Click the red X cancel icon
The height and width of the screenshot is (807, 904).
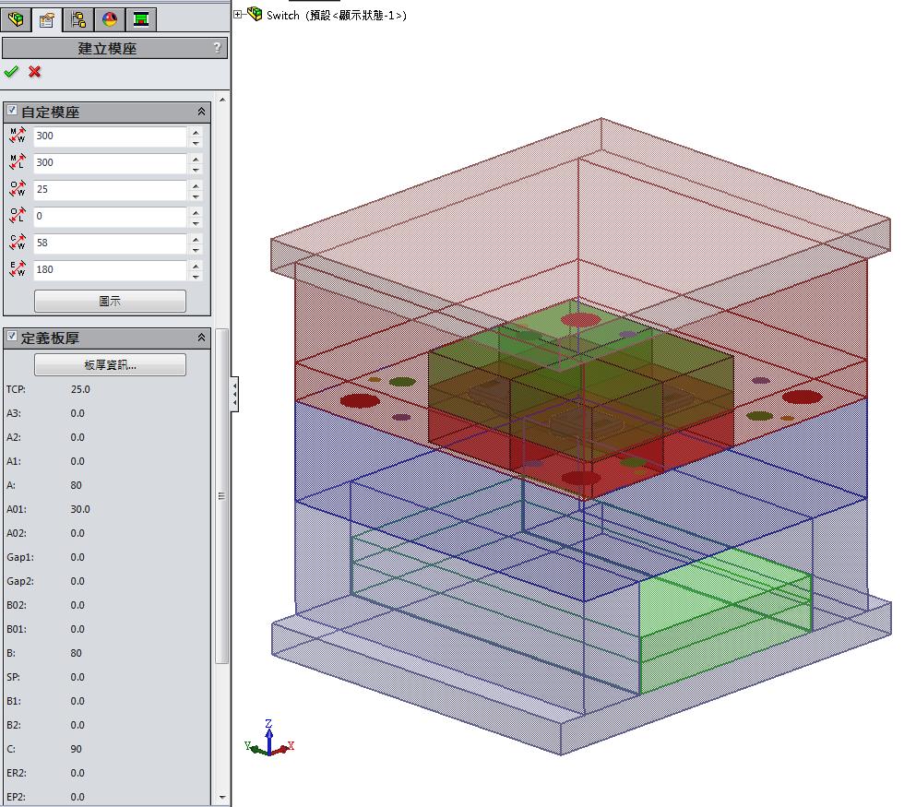point(35,72)
